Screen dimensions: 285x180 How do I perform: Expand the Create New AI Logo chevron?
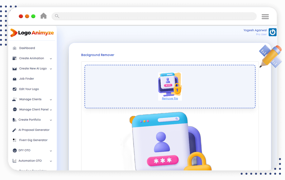coord(51,69)
